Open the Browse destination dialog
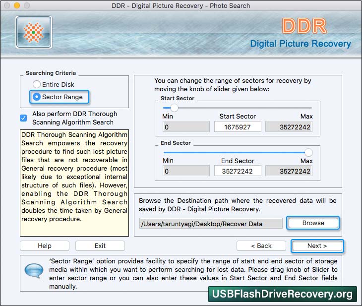362x306 pixels. click(313, 223)
